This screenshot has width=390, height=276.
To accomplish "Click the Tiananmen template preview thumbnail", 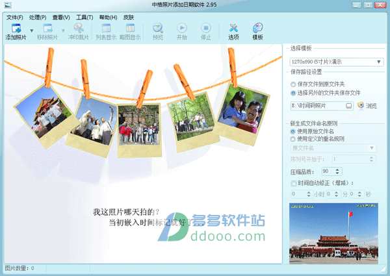I will coord(333,234).
